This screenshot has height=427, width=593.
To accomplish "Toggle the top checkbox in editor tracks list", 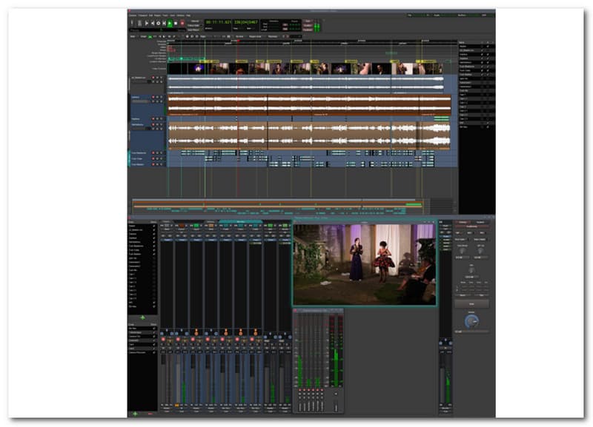I will (x=488, y=46).
